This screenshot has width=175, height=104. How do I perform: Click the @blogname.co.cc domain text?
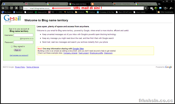tap(27, 38)
